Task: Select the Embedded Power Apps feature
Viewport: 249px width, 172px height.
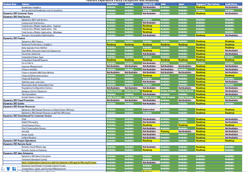Action: tap(32, 57)
